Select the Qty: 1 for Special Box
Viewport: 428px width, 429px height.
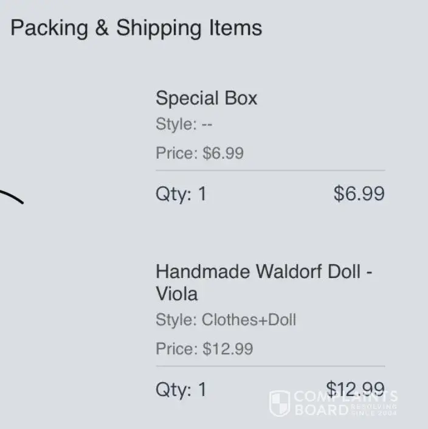tap(181, 194)
